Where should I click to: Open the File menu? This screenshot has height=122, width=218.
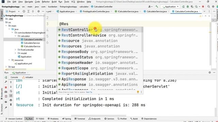point(9,2)
